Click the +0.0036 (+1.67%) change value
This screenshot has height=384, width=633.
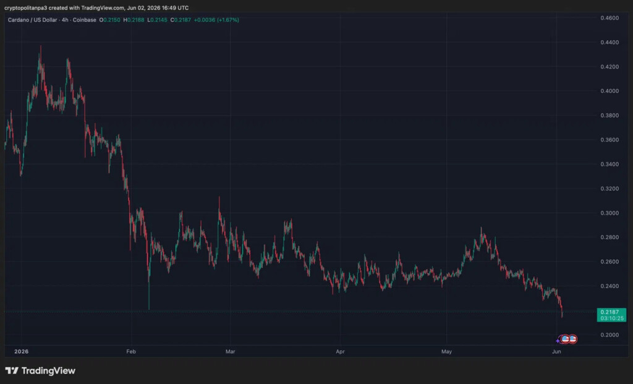tap(216, 20)
